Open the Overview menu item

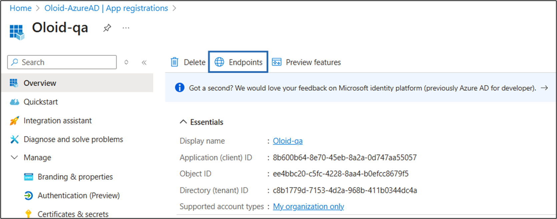(x=77, y=83)
